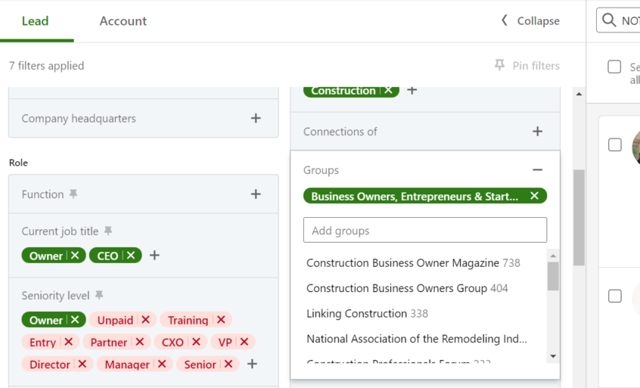This screenshot has width=640, height=388.
Task: Toggle the pin icon next to Current job title
Action: point(107,231)
